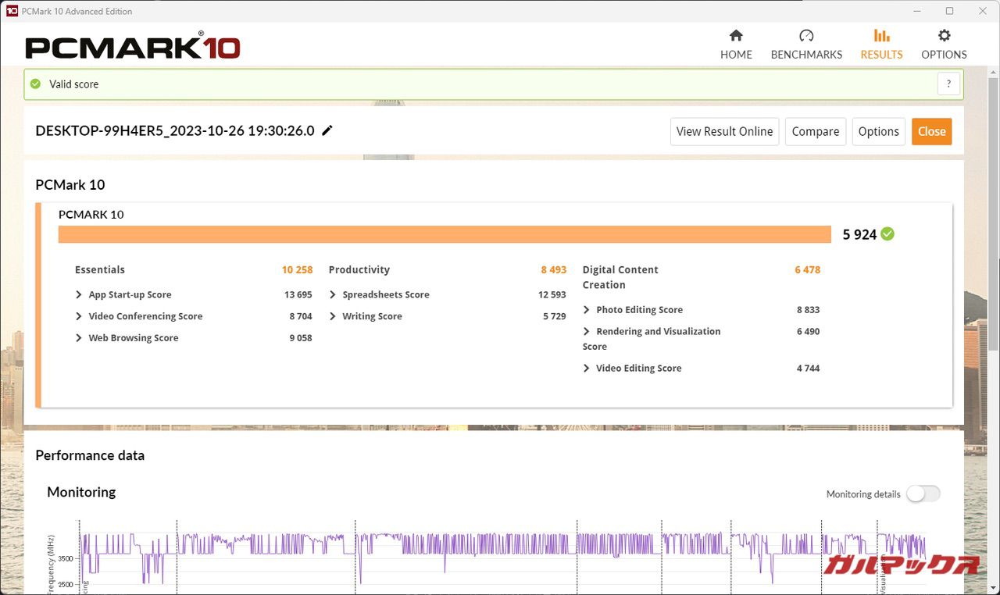Enable the Monitoring details toggle
The image size is (1000, 595).
pyautogui.click(x=923, y=493)
